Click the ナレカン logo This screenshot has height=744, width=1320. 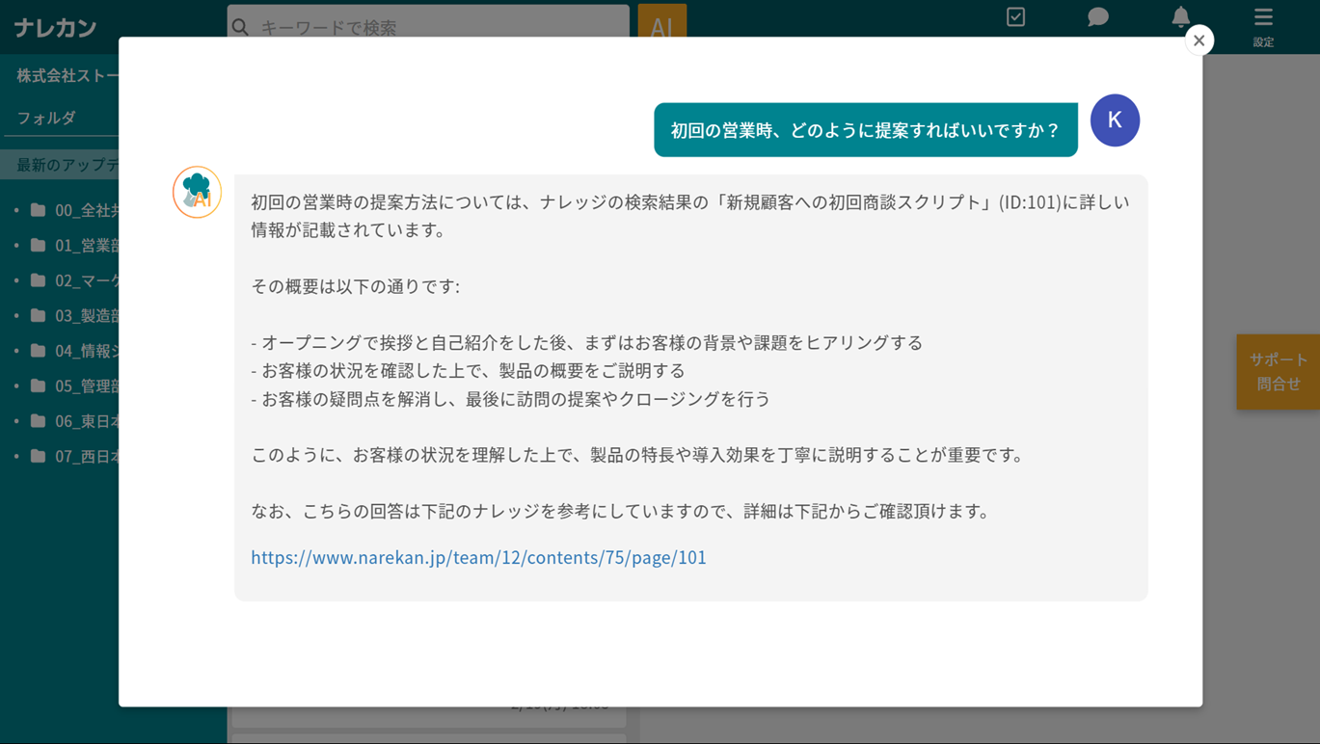pyautogui.click(x=55, y=27)
